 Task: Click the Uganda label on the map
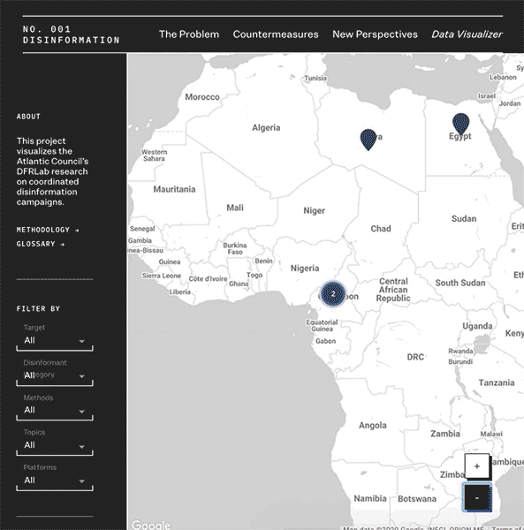click(x=477, y=326)
